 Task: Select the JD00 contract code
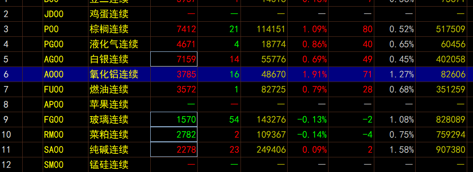(54, 14)
